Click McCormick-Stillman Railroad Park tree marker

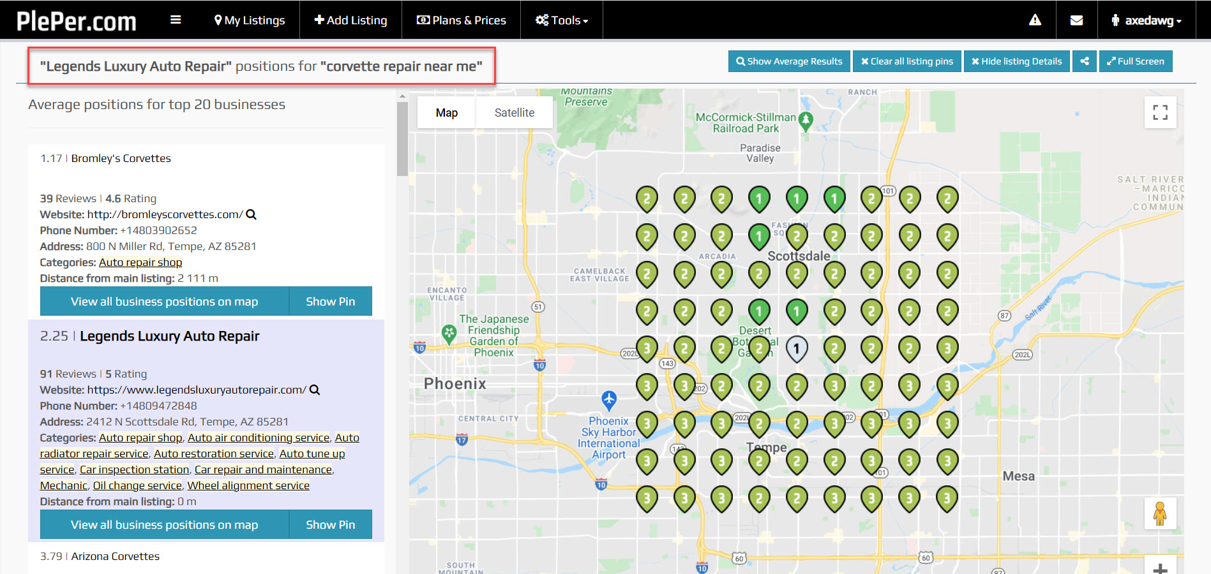point(806,121)
